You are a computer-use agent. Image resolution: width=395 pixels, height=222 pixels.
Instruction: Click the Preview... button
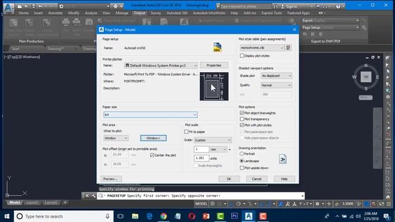coord(111,179)
